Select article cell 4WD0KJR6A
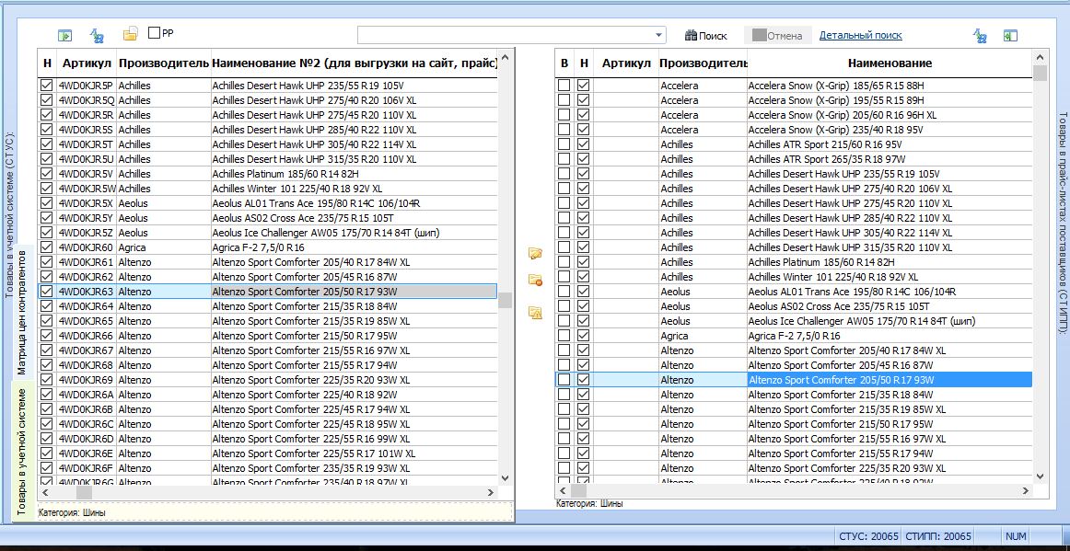Viewport: 1070px width, 551px height. tap(87, 394)
